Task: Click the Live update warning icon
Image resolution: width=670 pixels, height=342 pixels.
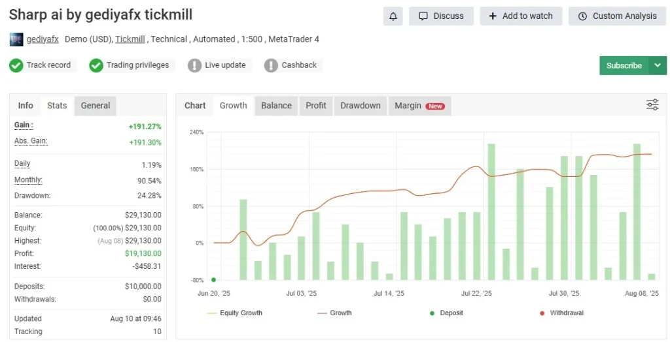Action: 194,65
